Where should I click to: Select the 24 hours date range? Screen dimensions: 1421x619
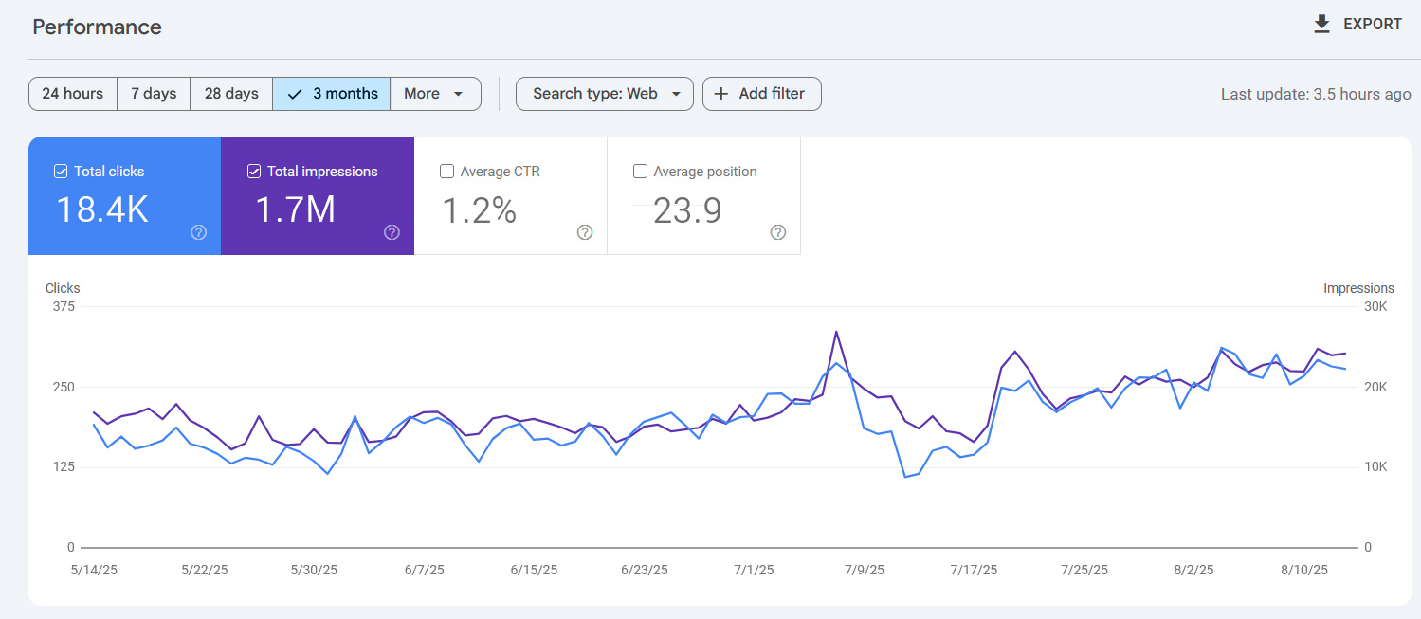(73, 94)
